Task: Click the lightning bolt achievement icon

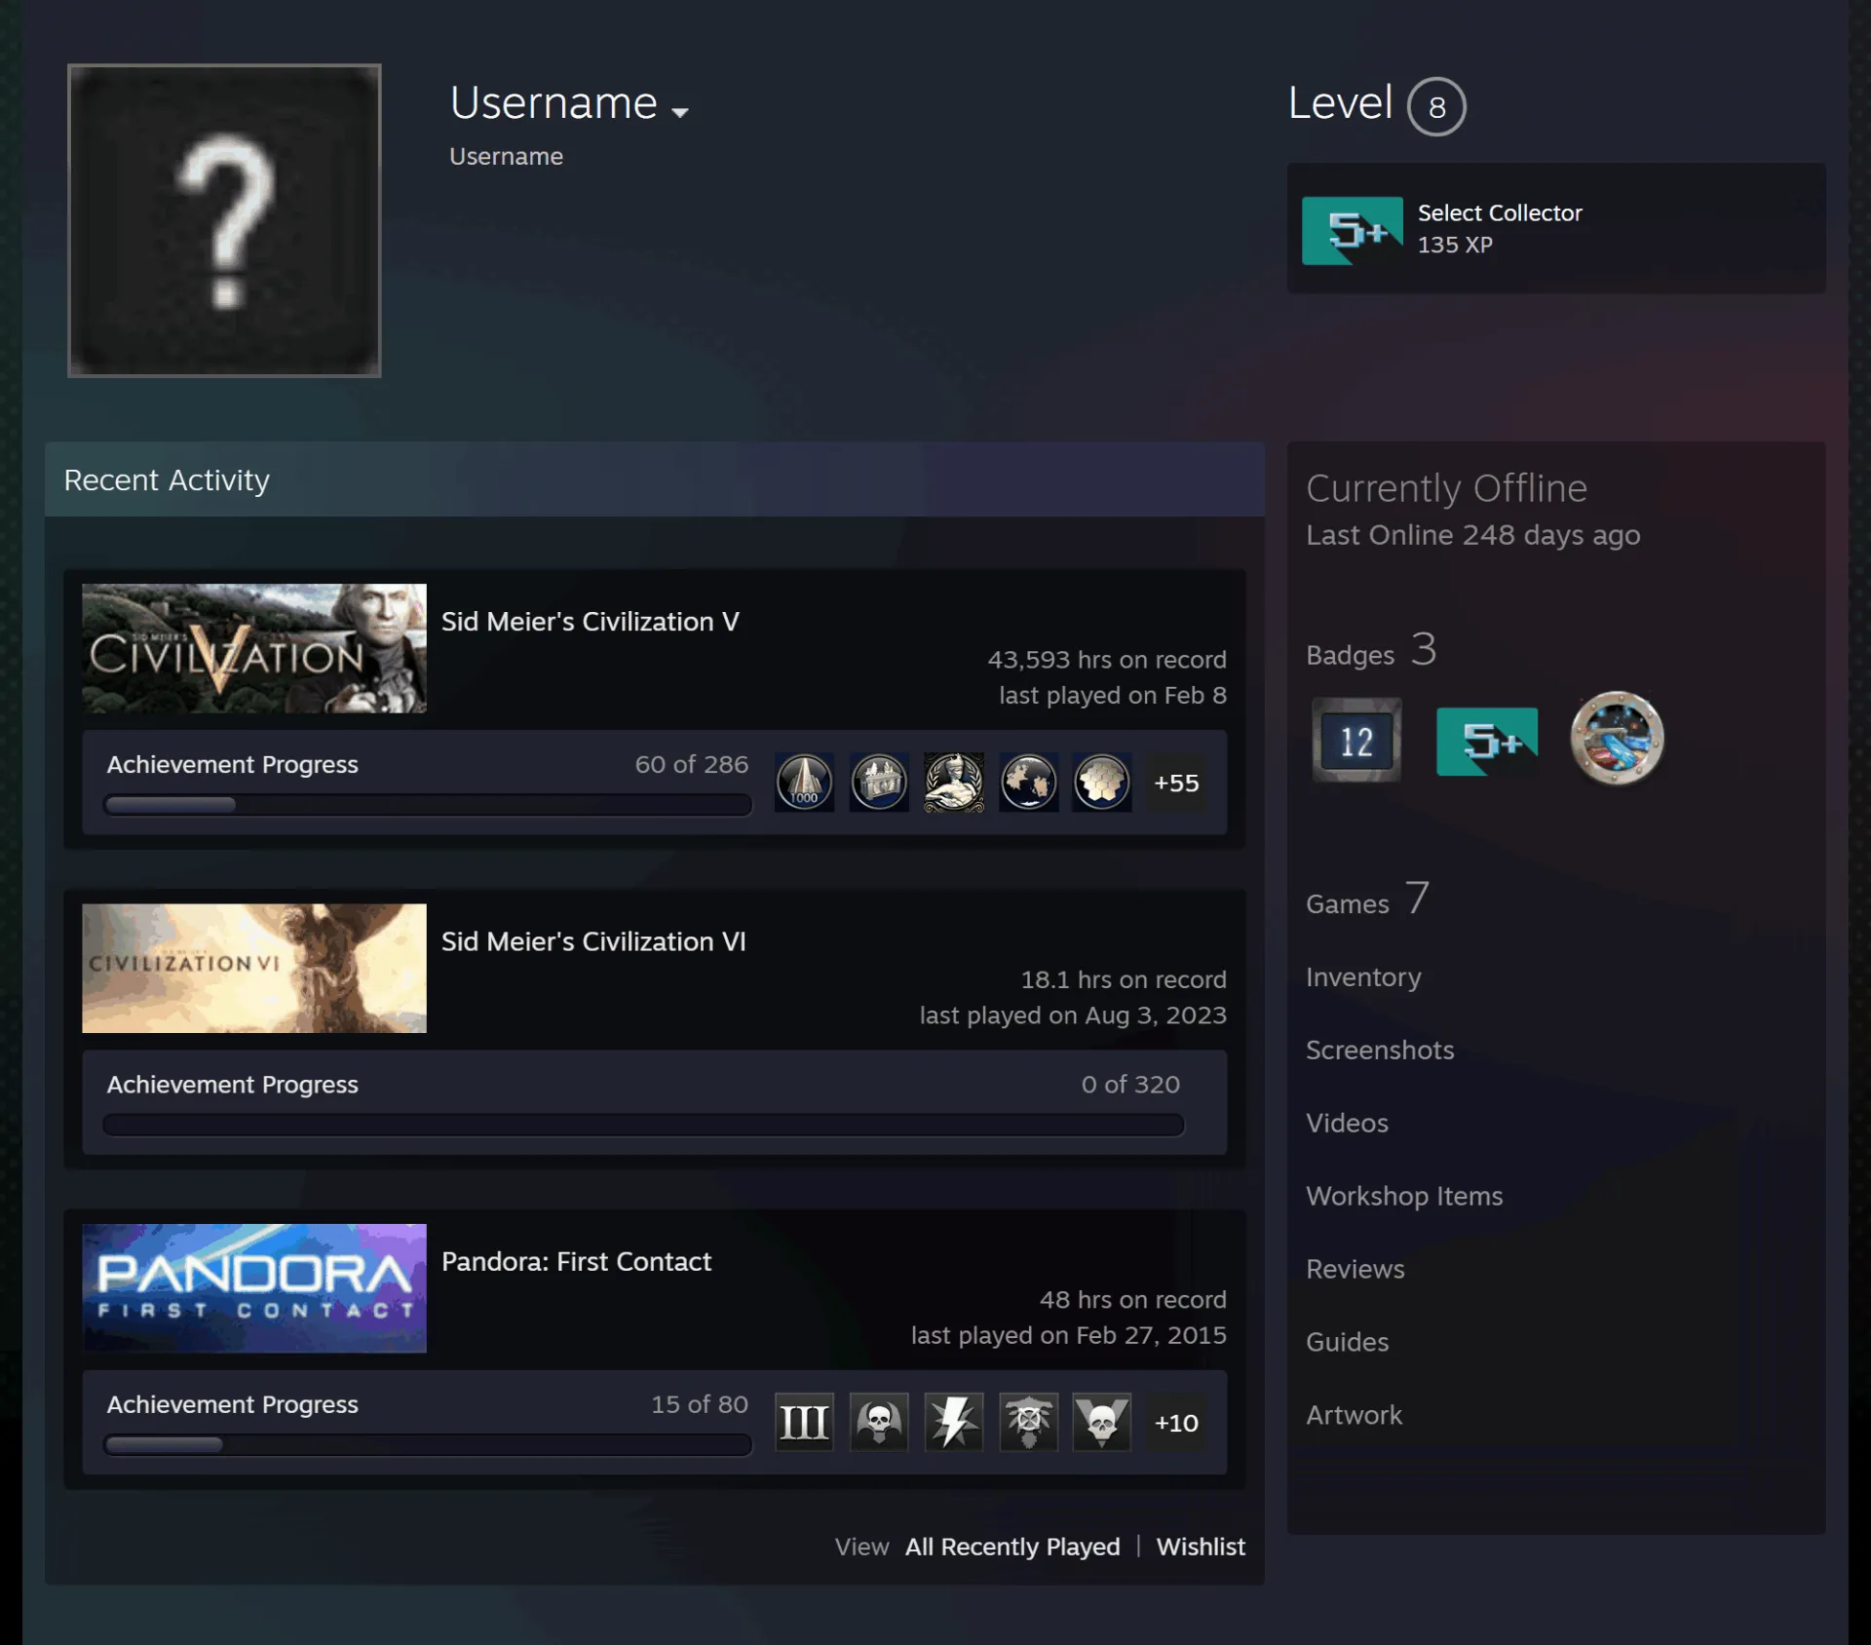Action: (x=953, y=1422)
